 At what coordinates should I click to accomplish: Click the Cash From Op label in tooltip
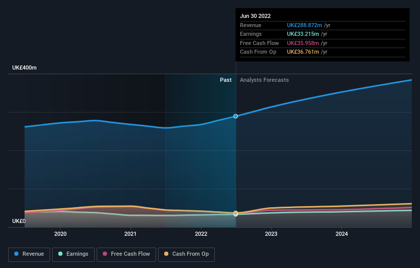pyautogui.click(x=258, y=52)
